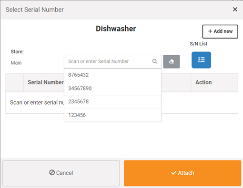Select serial number 123456 option
Image resolution: width=243 pixels, height=188 pixels.
112,115
